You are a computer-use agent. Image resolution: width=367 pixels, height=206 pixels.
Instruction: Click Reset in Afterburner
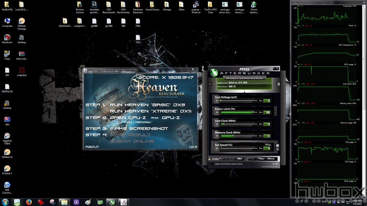click(x=261, y=159)
